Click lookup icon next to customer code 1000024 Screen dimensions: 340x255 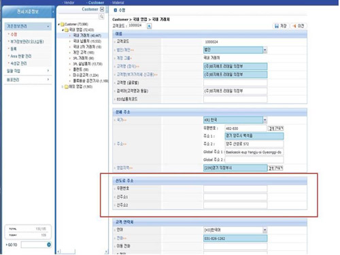tap(149, 26)
